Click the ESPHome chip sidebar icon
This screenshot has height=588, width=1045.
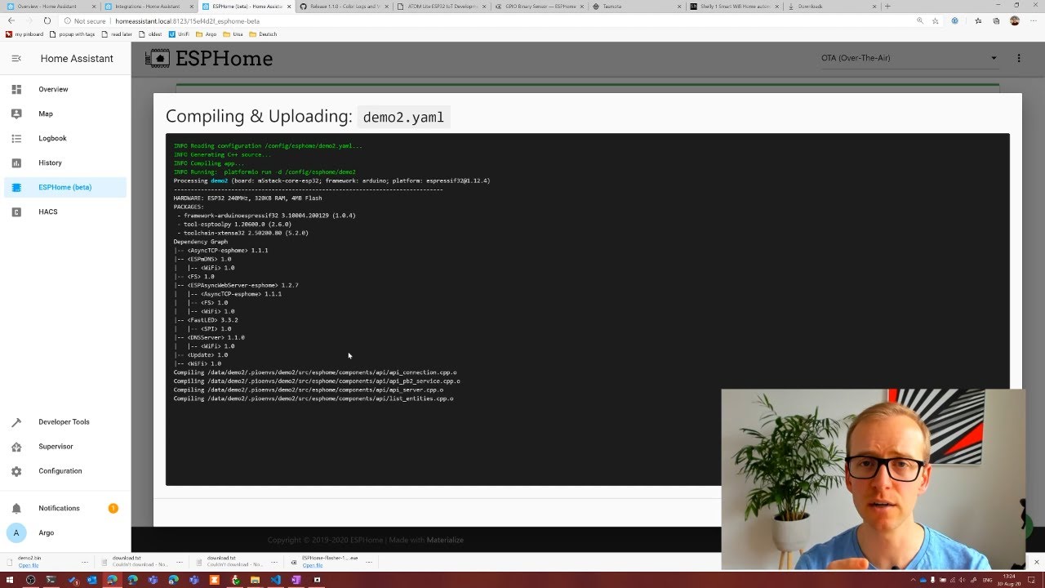click(16, 187)
